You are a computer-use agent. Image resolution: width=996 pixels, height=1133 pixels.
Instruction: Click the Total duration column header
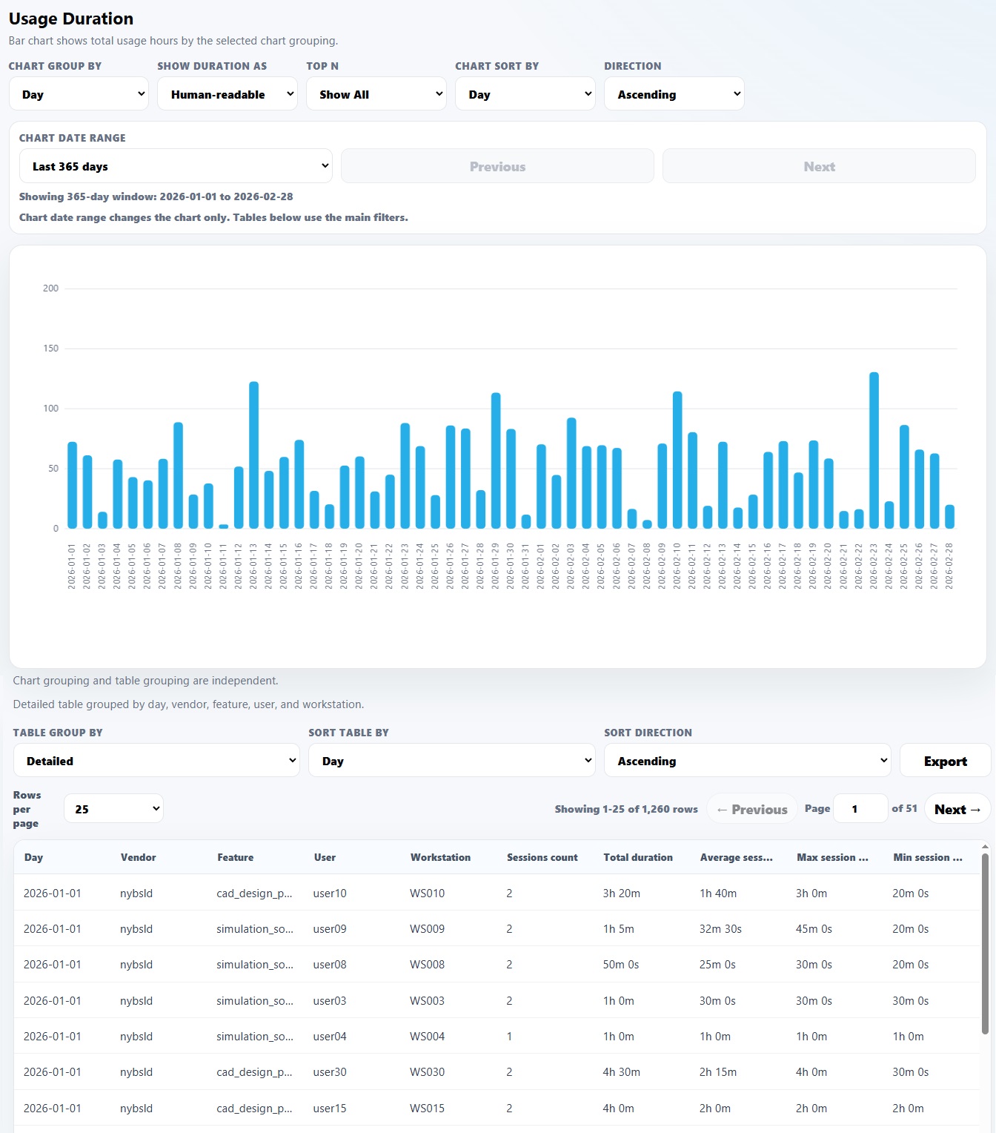click(x=637, y=857)
